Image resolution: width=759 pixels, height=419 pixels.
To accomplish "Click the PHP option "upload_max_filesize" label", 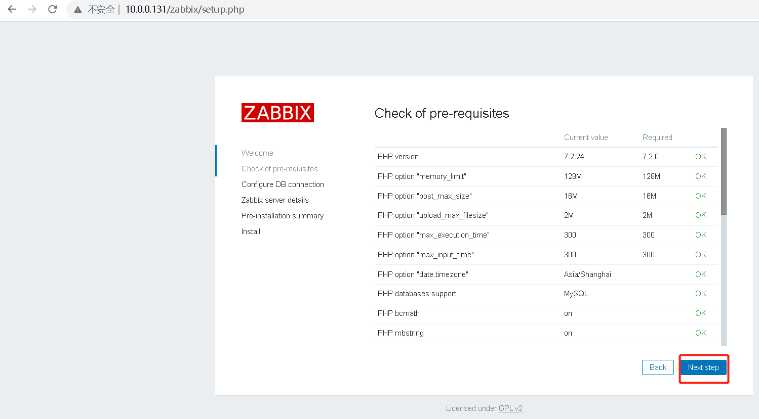I will coord(433,215).
